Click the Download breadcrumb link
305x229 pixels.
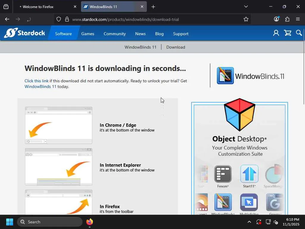[x=176, y=47]
